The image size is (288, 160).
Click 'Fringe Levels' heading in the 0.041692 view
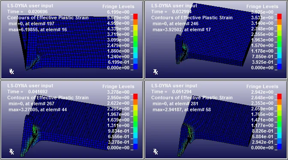[118, 86]
